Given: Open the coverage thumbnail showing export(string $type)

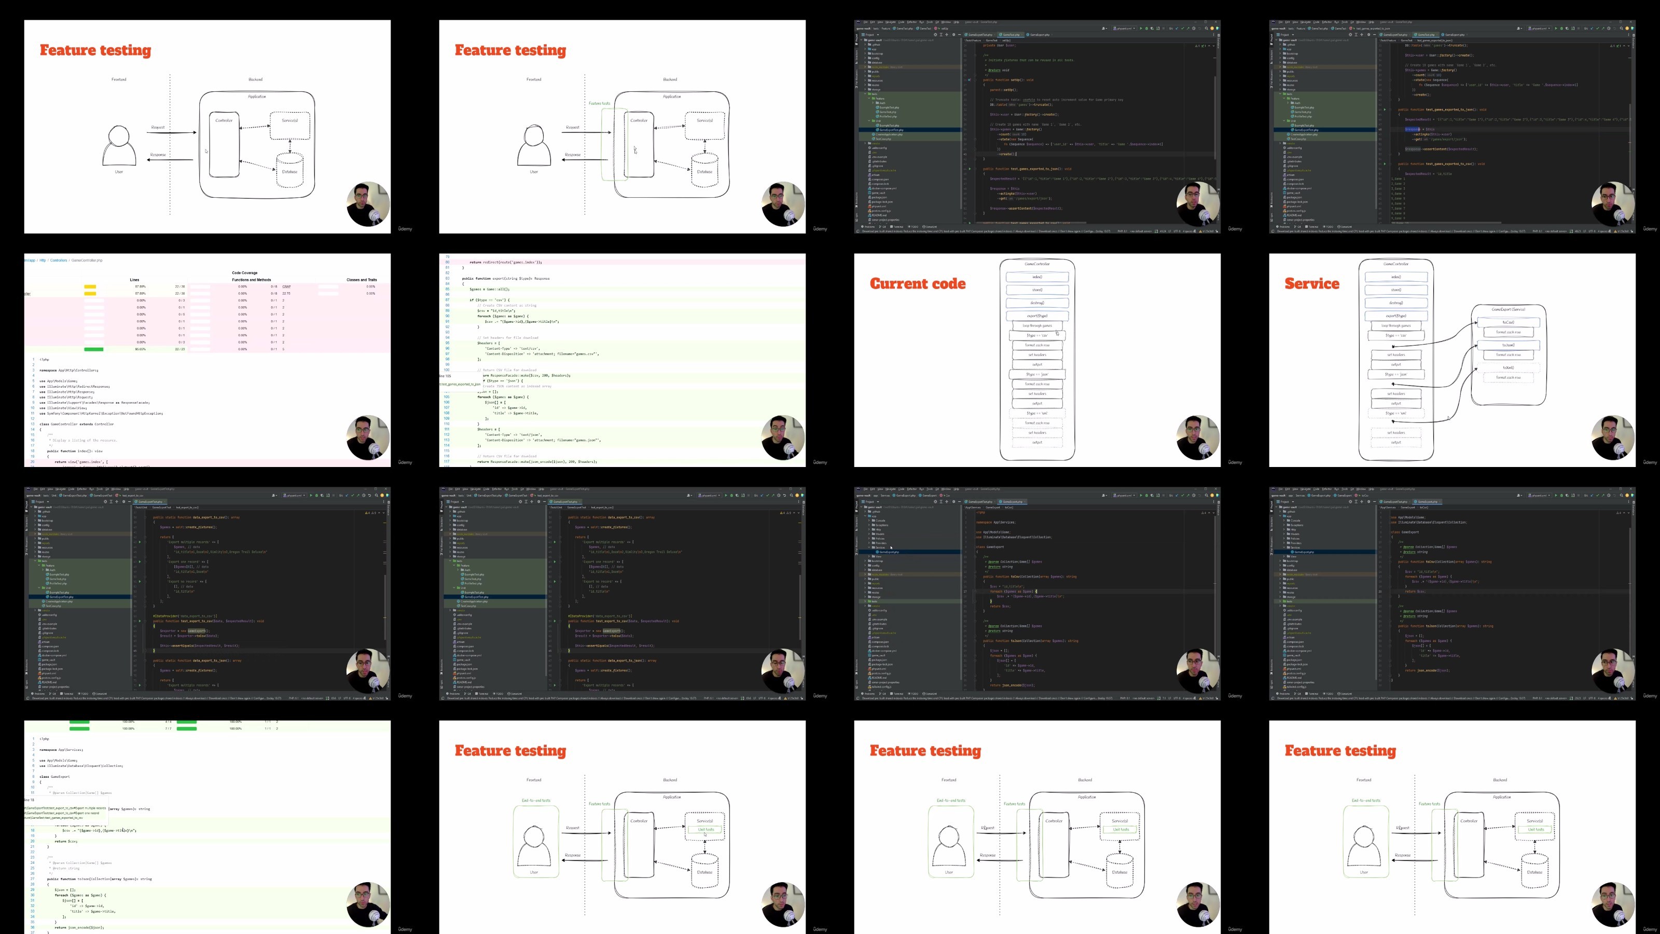Looking at the screenshot, I should click(622, 360).
